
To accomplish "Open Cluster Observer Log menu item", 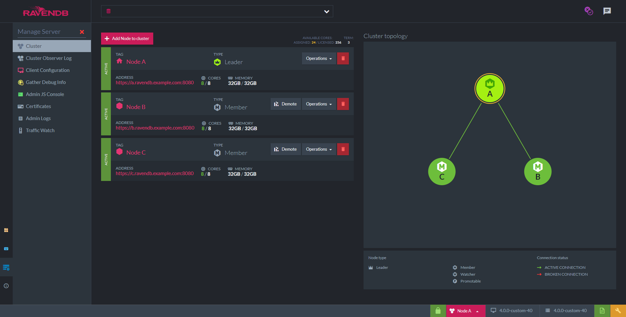I will (49, 58).
